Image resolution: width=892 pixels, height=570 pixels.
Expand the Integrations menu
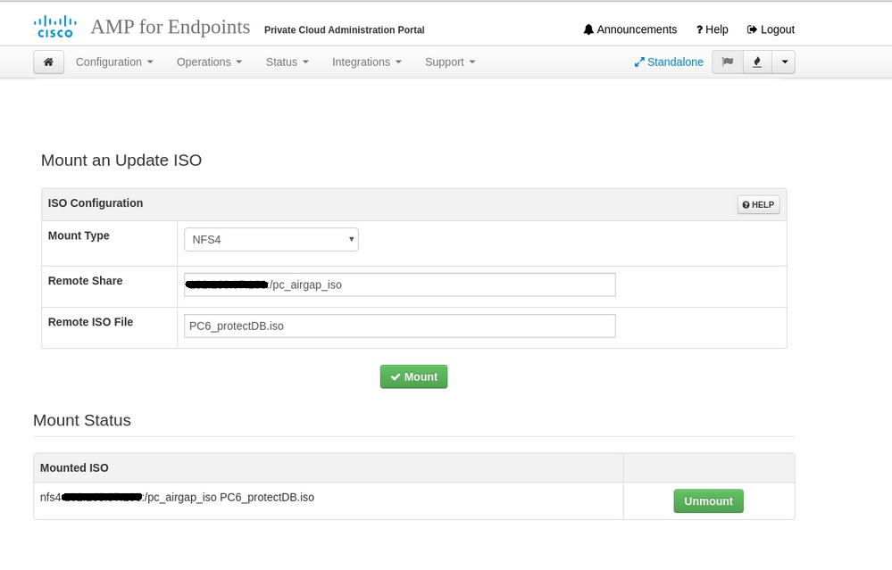[x=366, y=62]
